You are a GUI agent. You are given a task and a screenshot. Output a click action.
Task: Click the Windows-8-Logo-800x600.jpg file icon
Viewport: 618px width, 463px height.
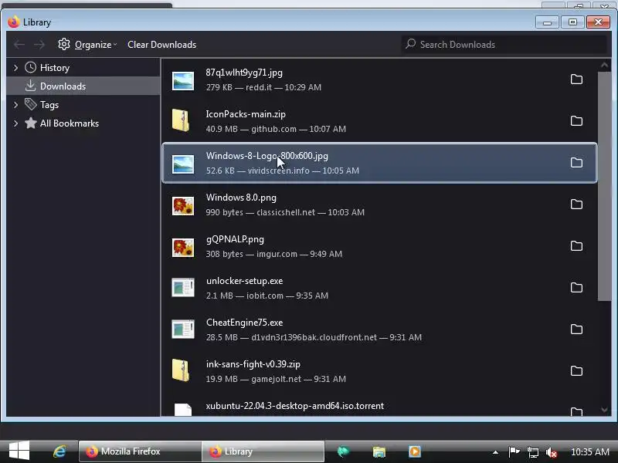pyautogui.click(x=183, y=164)
